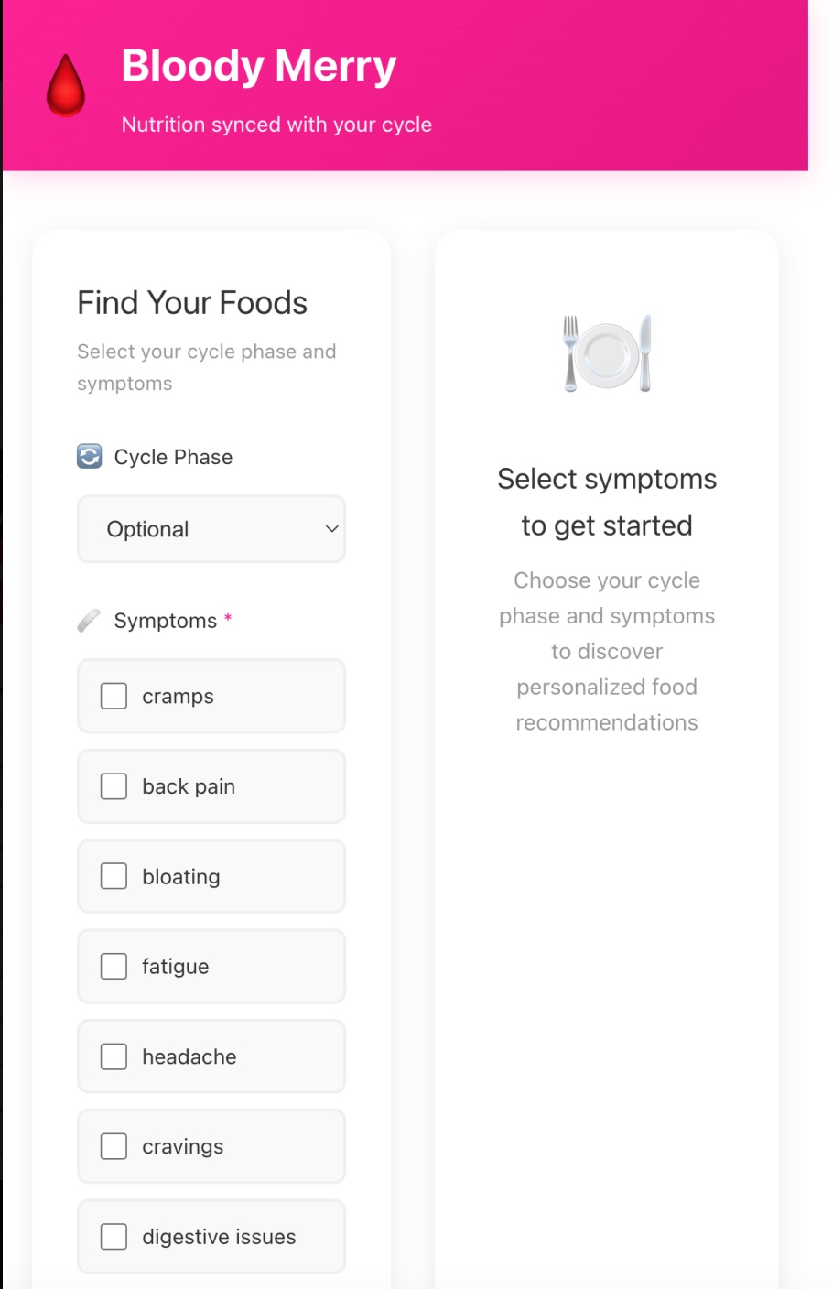Click the Nutrition synced with your cycle tagline
Viewport: 833px width, 1289px height.
(276, 125)
